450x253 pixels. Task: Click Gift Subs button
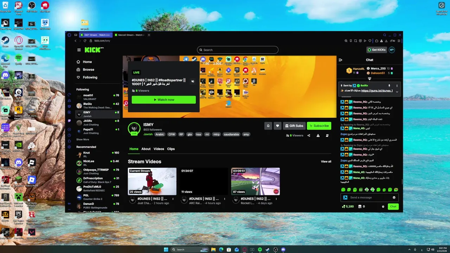294,126
